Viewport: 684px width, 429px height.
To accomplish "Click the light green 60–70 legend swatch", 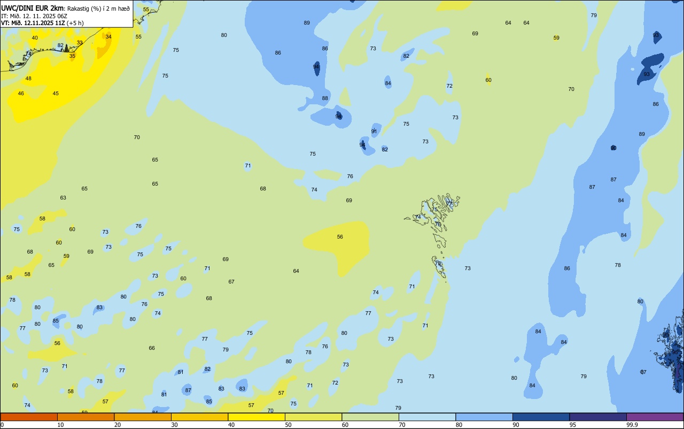I will 370,417.
